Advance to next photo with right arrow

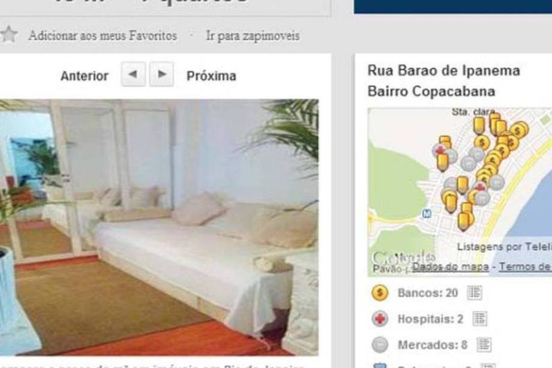(x=161, y=74)
